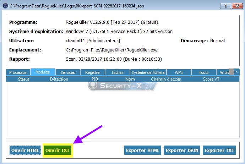Image resolution: width=245 pixels, height=164 pixels.
Task: Click the Windows 7 operating system text
Action: point(119,32)
